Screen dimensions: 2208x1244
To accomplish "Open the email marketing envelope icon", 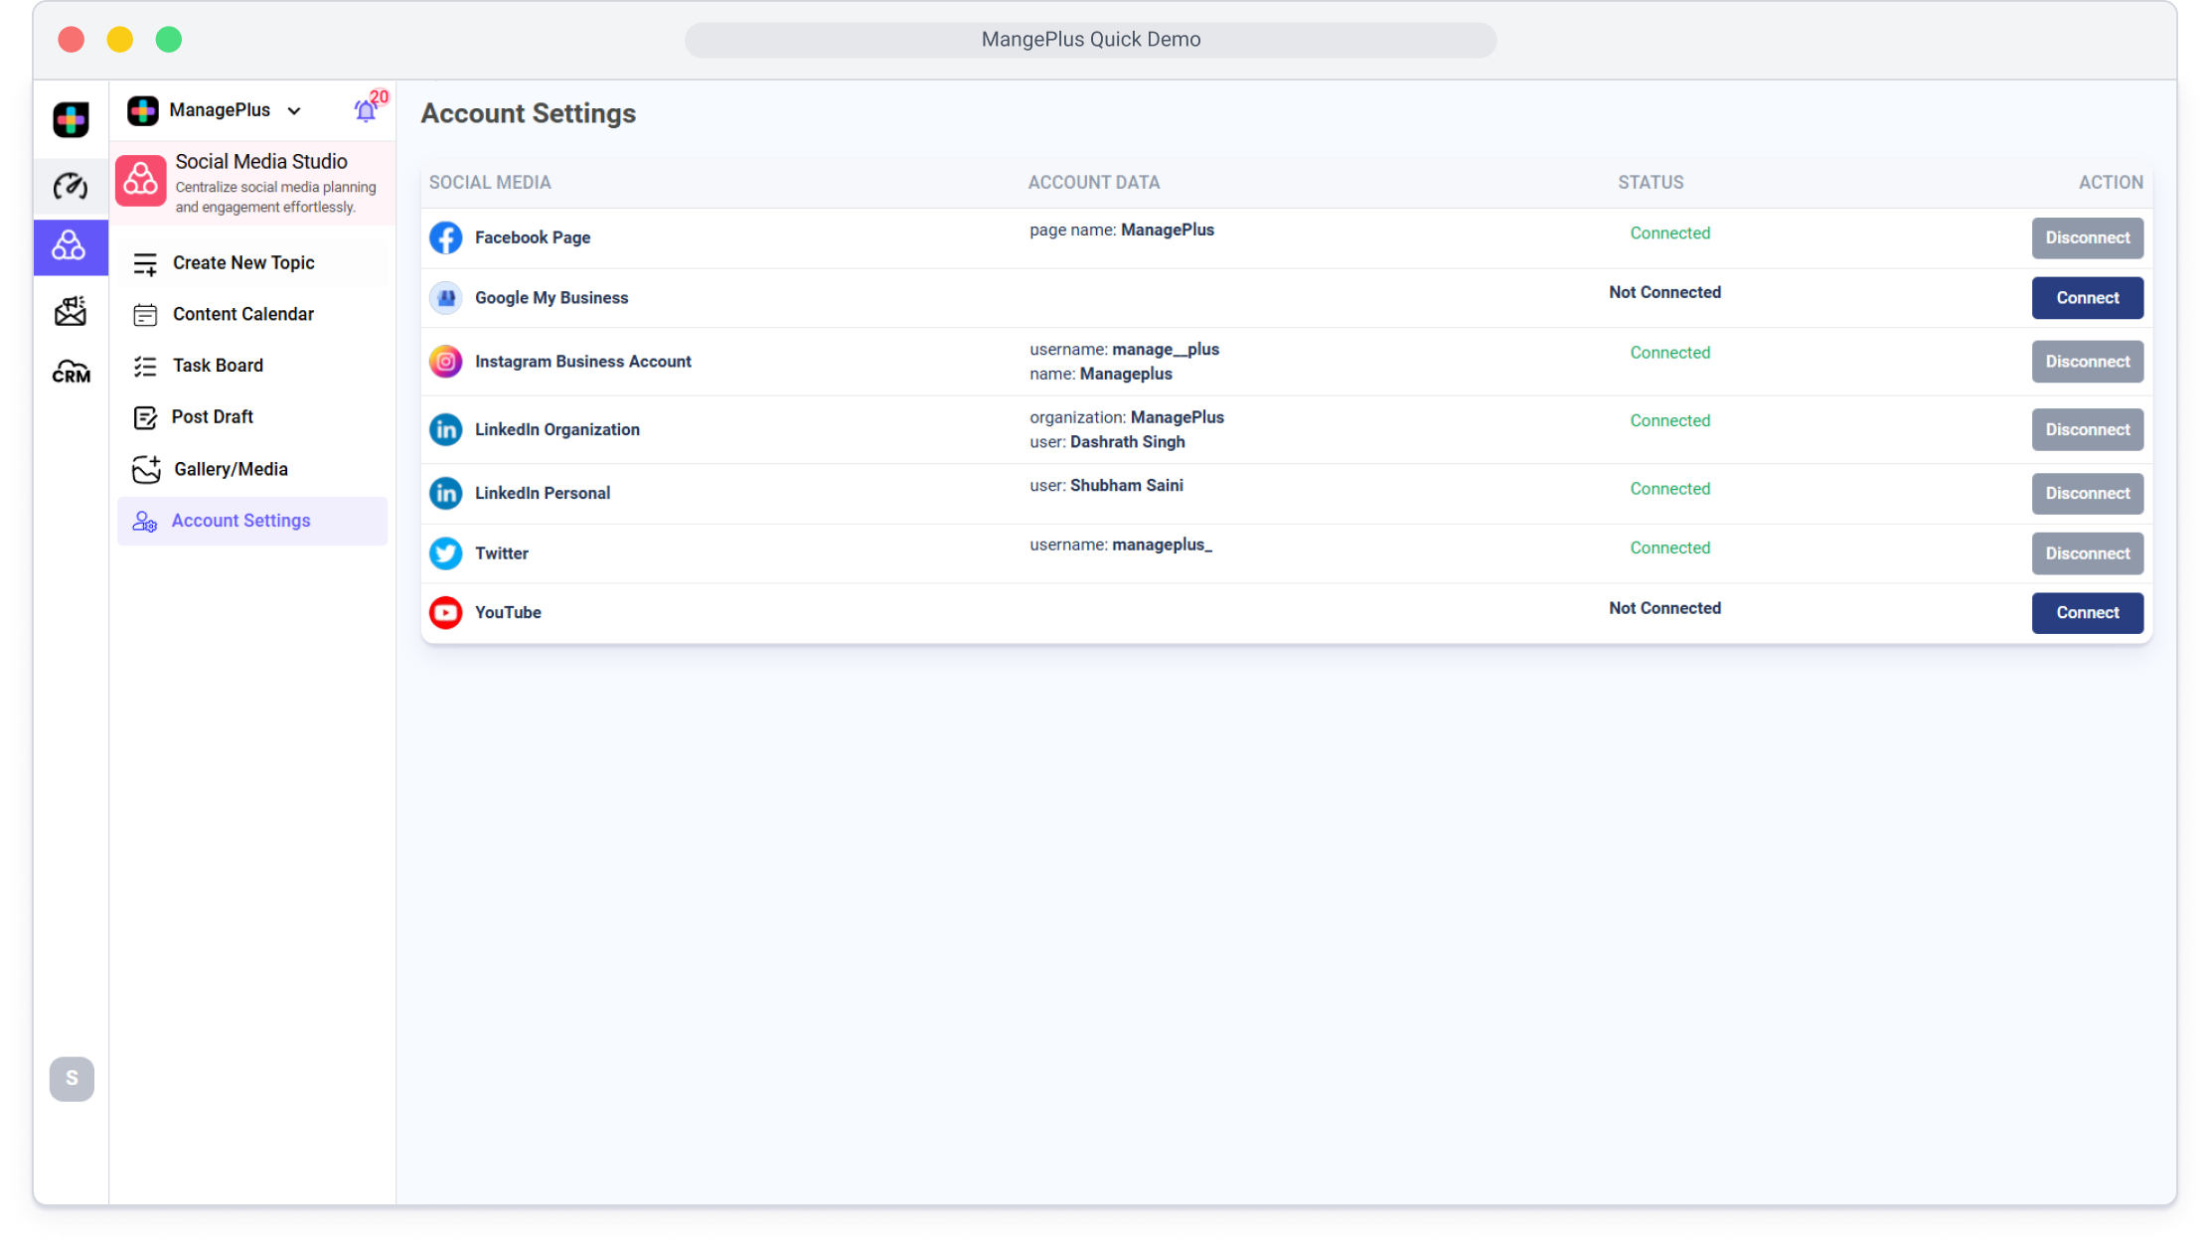I will tap(71, 311).
